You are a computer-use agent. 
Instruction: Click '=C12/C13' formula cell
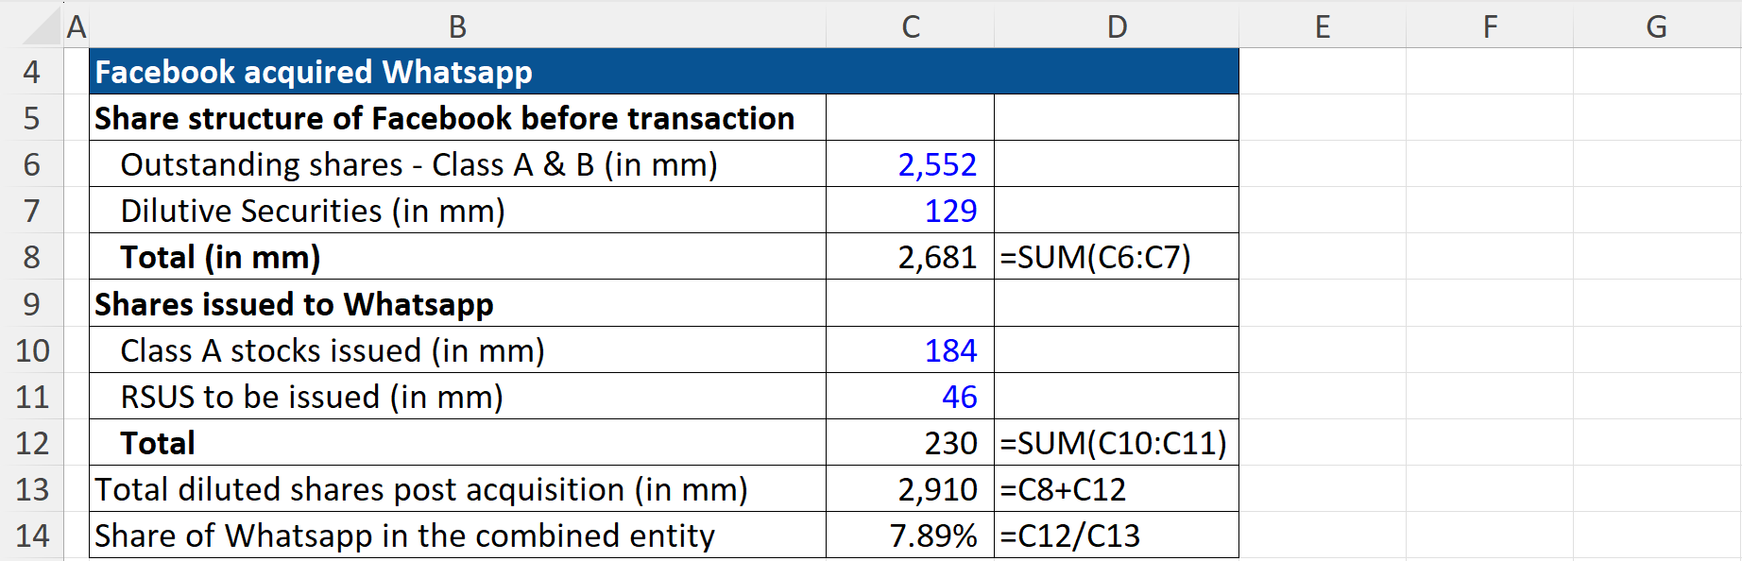point(1117,535)
